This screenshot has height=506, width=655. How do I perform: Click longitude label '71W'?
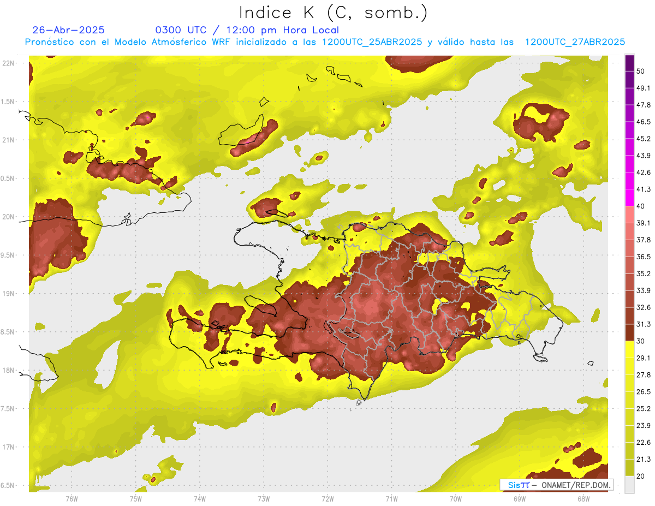[x=391, y=499]
